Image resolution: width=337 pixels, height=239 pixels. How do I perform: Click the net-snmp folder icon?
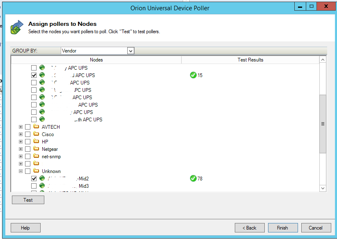[x=36, y=156]
